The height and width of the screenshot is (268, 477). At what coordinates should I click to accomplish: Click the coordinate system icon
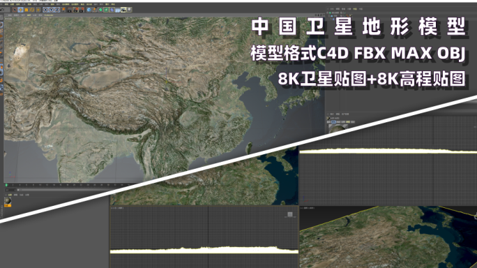pyautogui.click(x=63, y=10)
